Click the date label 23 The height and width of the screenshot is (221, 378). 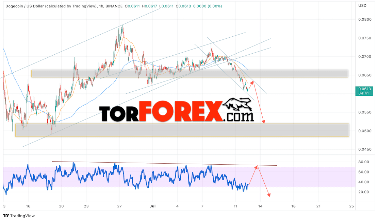[86, 206]
